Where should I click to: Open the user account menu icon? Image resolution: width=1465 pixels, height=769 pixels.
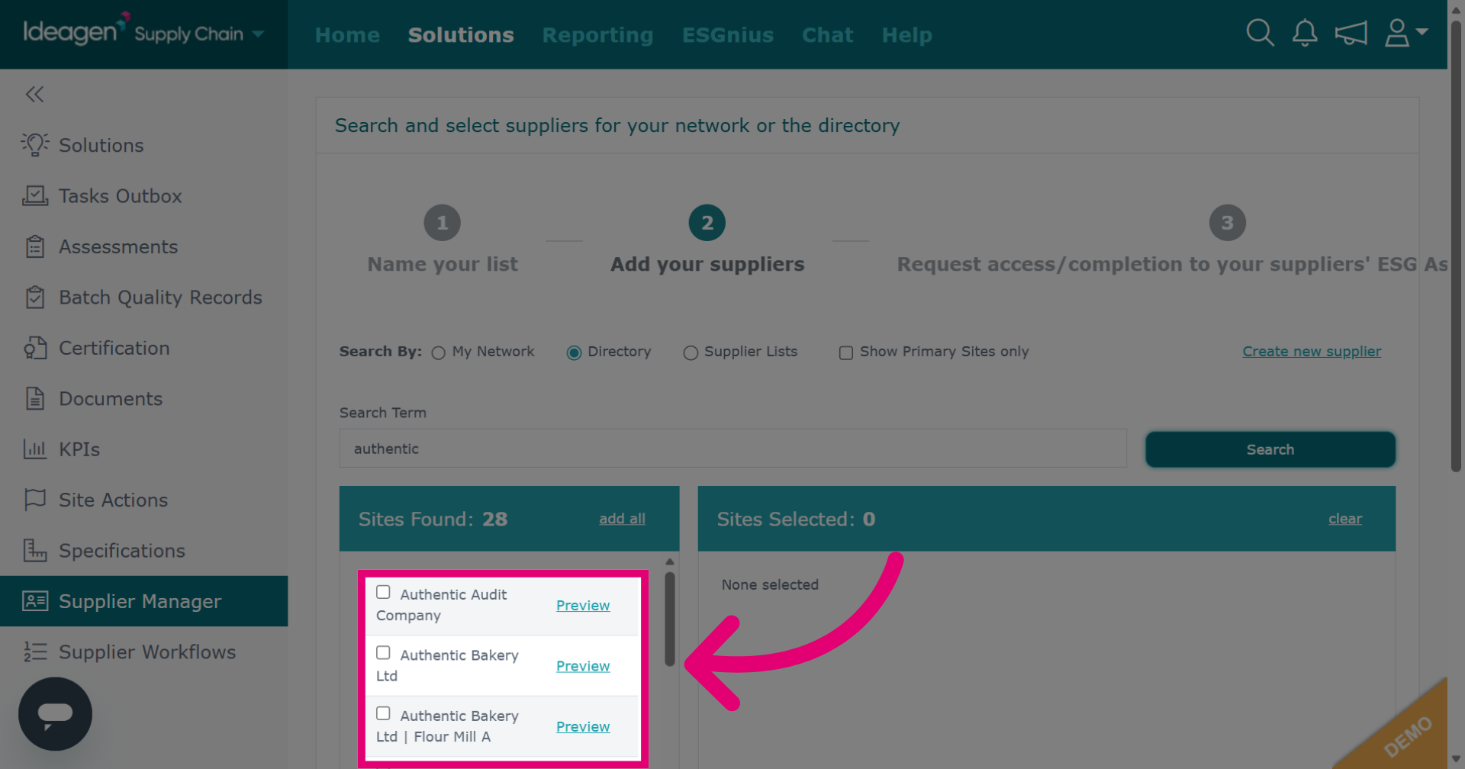coord(1405,33)
